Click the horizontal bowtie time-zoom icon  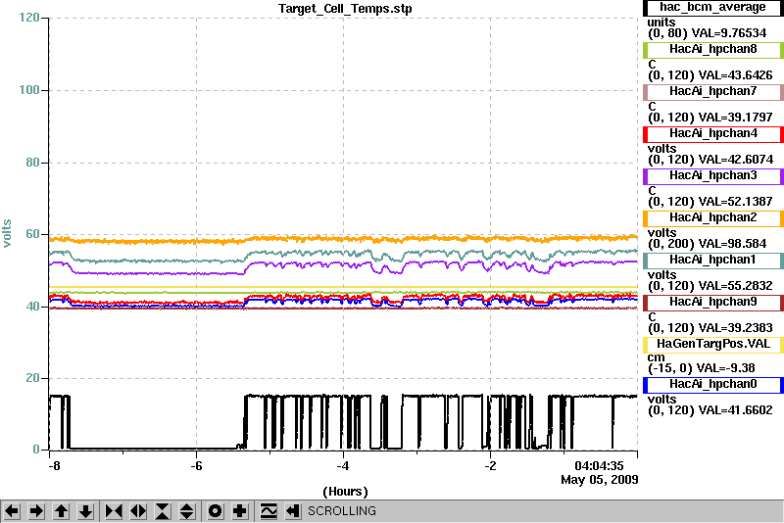(x=114, y=511)
